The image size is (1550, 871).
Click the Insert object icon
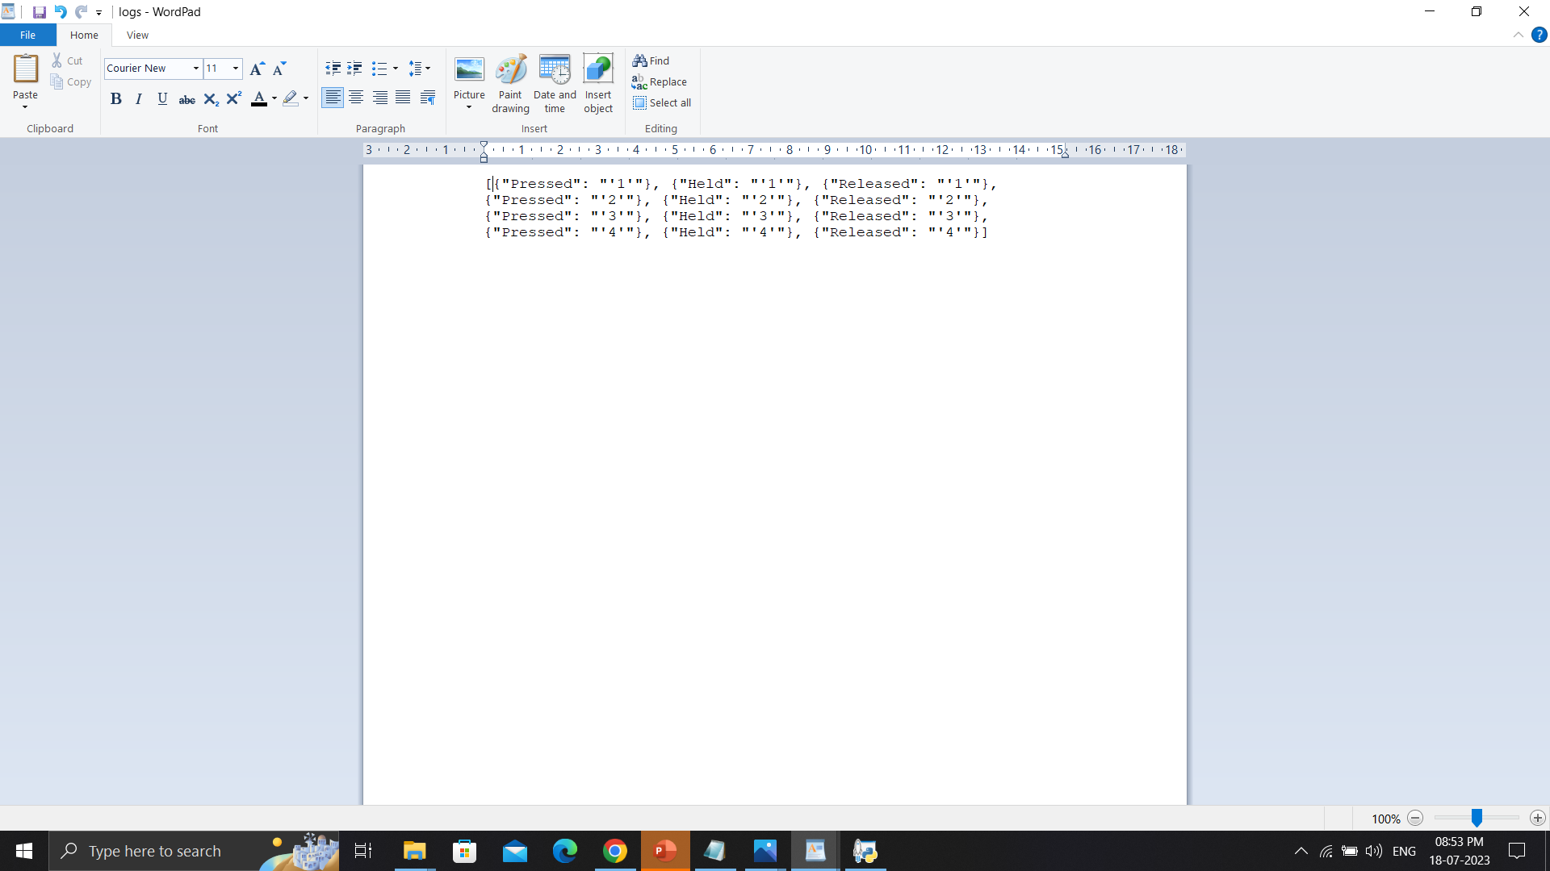tap(598, 83)
